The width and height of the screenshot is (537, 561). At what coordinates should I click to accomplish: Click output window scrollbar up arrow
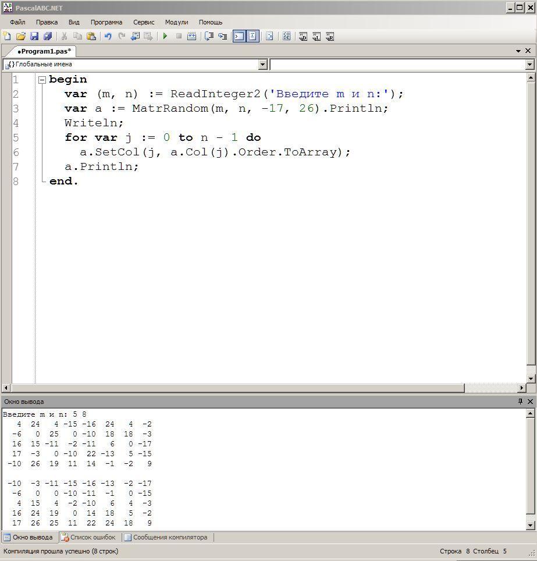coord(531,414)
